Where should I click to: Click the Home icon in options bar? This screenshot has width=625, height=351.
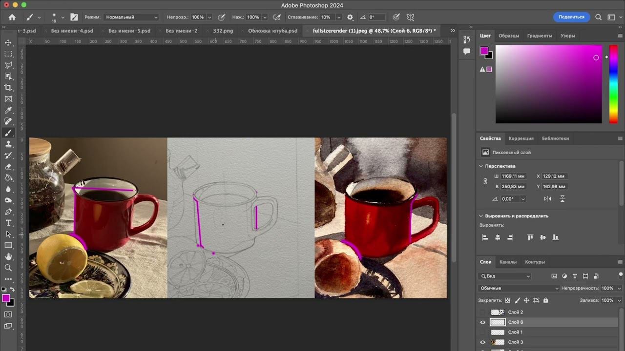12,17
